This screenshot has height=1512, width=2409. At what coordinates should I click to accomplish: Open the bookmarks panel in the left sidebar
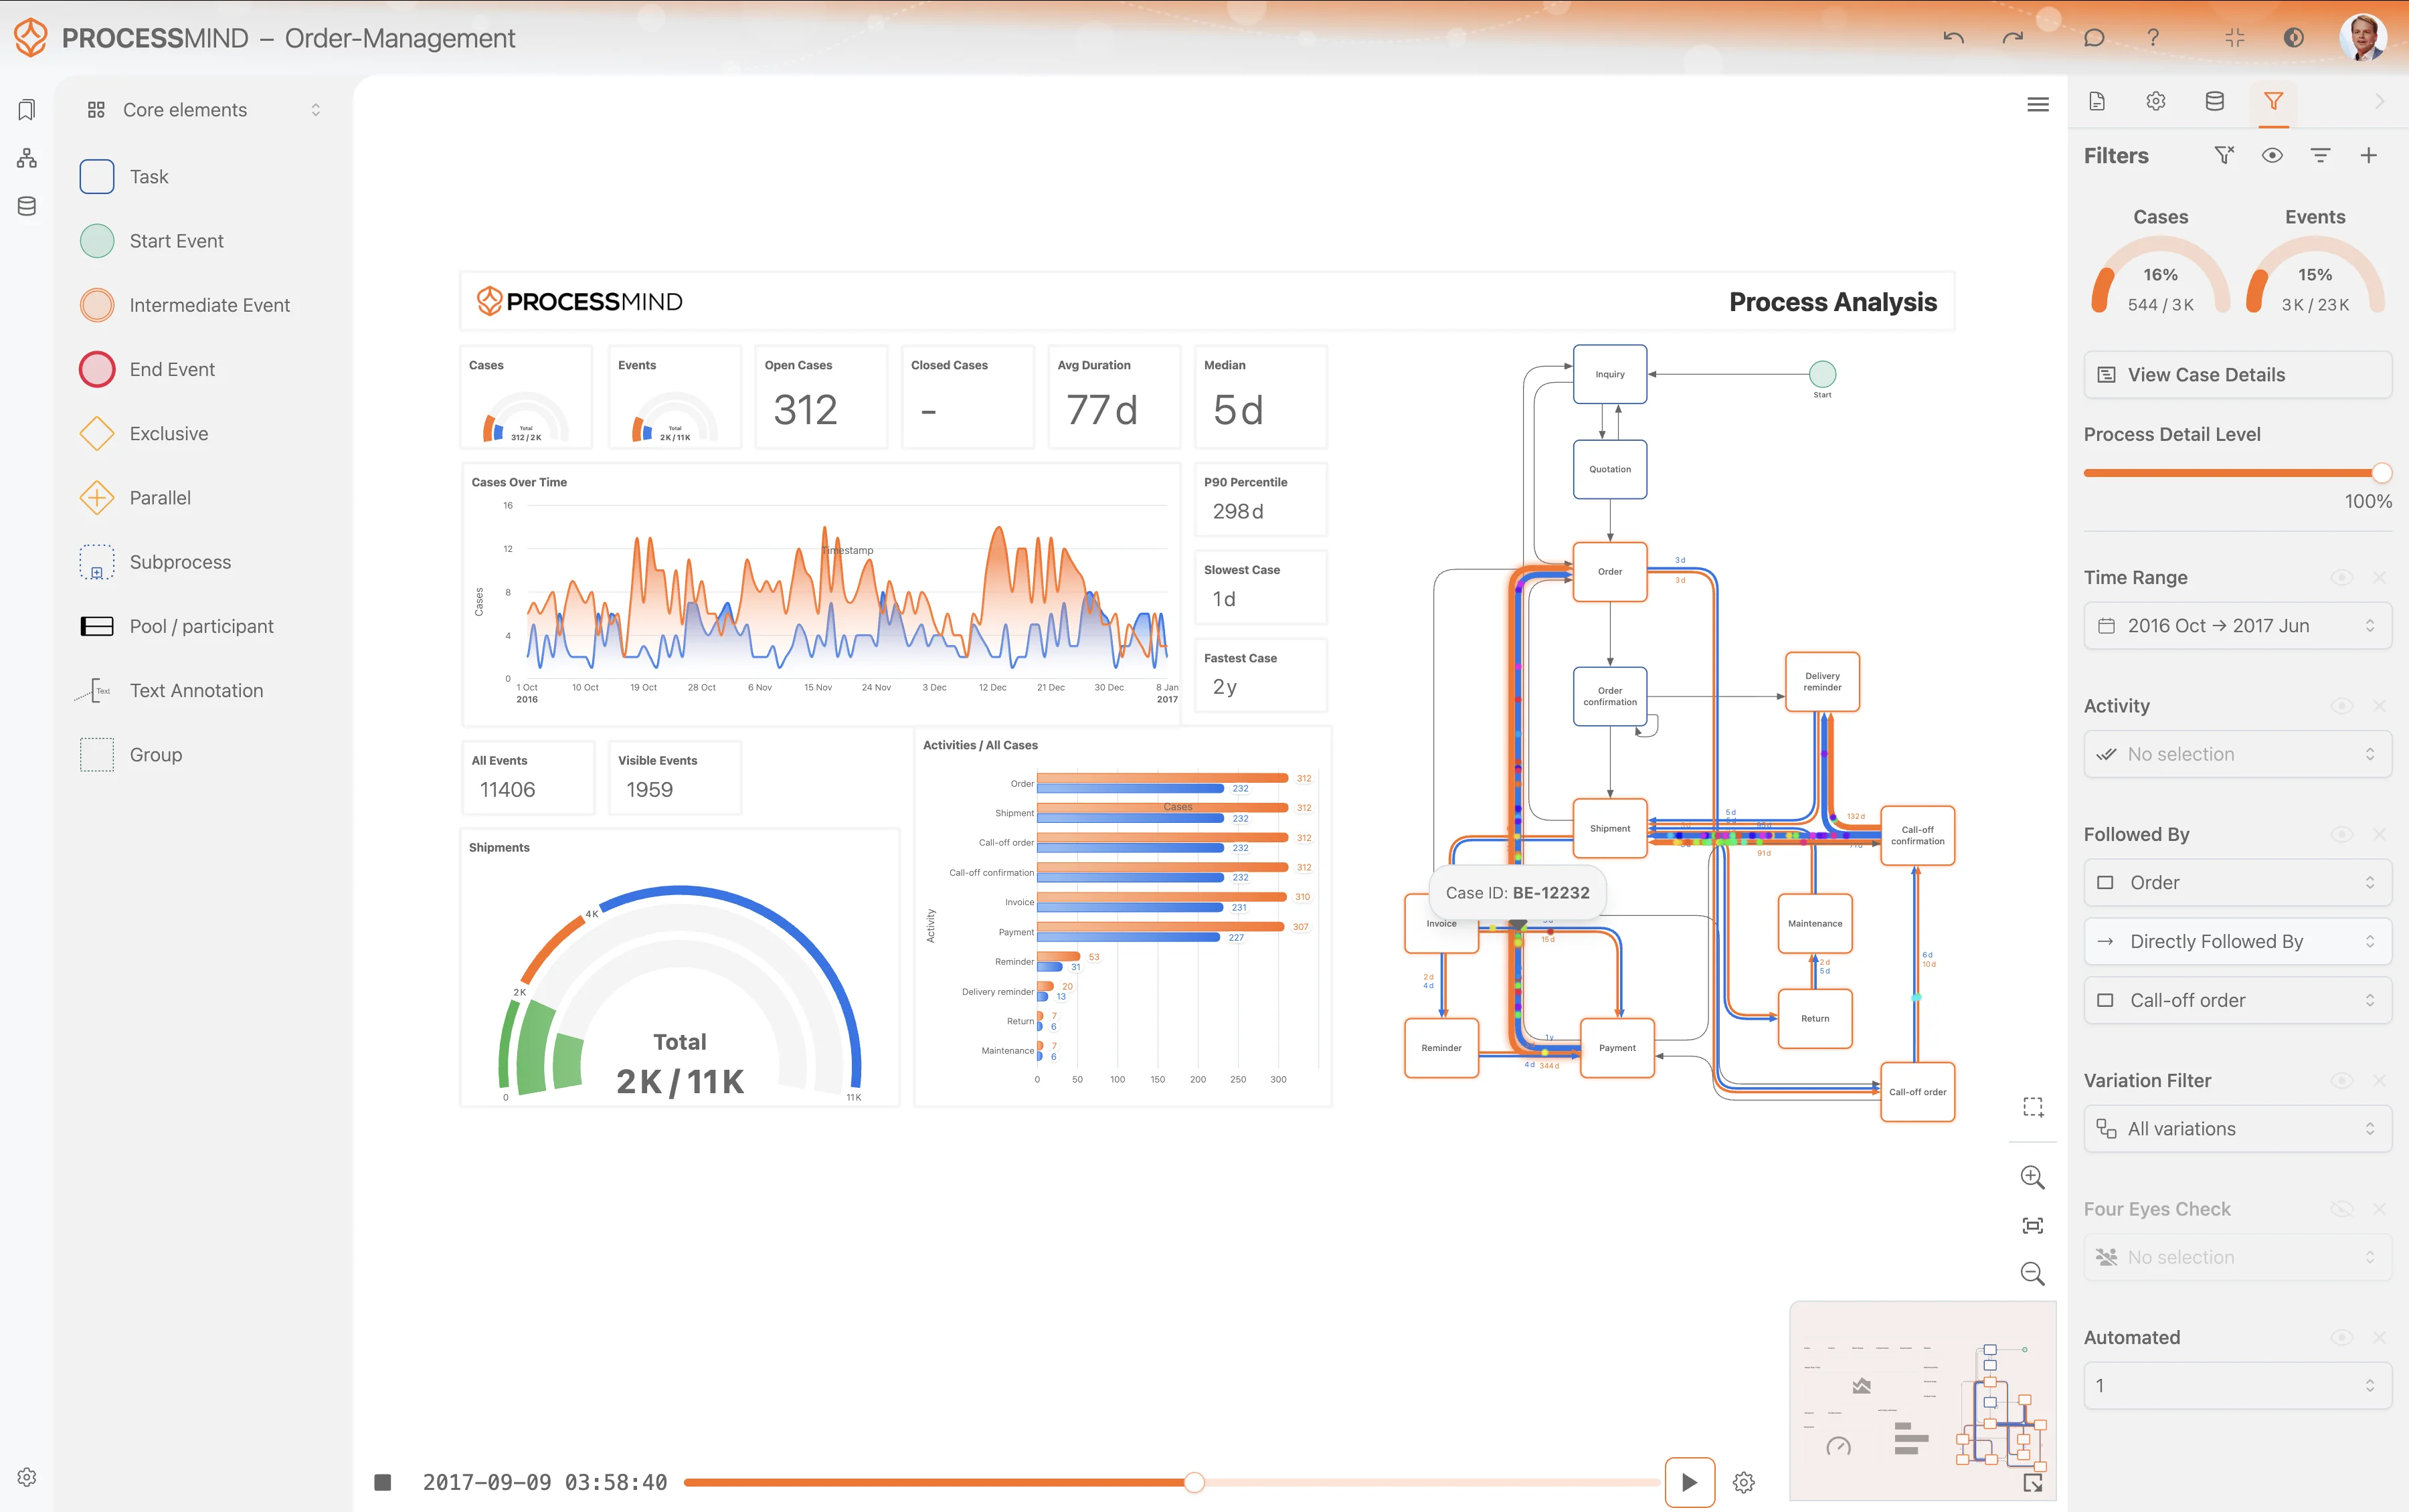click(x=25, y=110)
